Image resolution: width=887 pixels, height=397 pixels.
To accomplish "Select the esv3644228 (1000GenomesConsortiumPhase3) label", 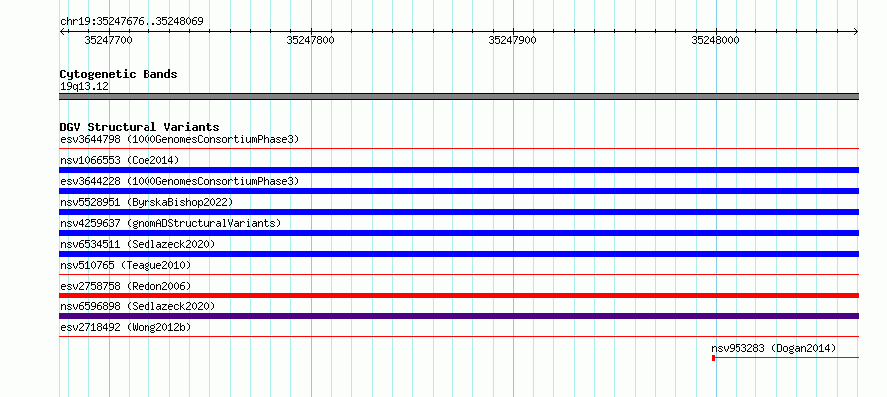I will coord(179,181).
